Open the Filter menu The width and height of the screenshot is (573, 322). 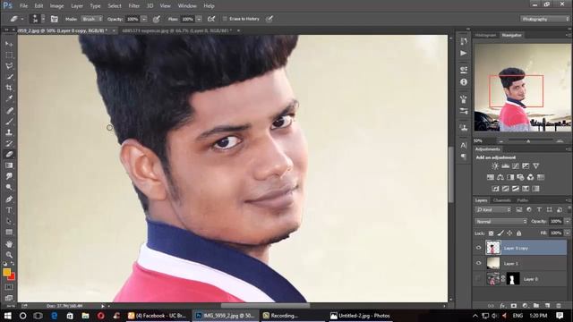(133, 6)
